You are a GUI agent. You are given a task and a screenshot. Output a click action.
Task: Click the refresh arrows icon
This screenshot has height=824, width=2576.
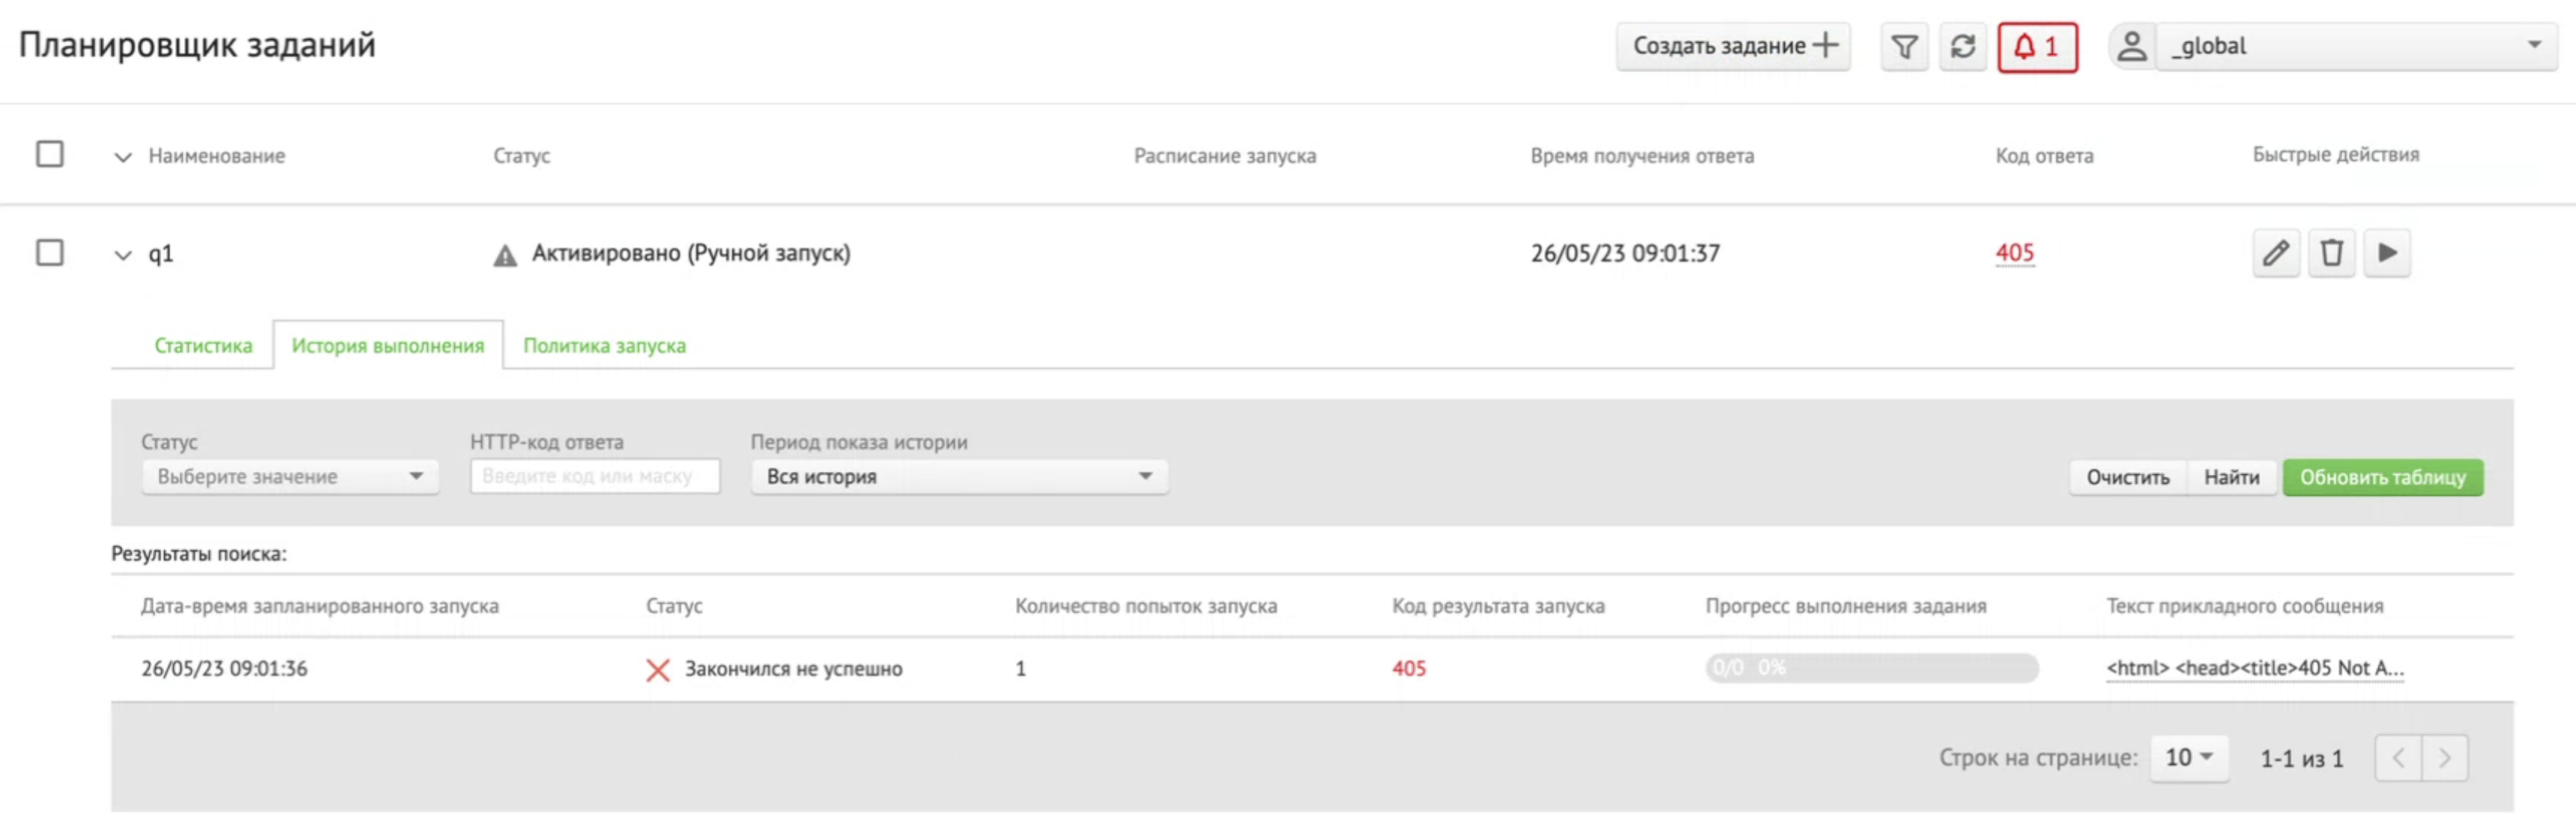point(1962,47)
